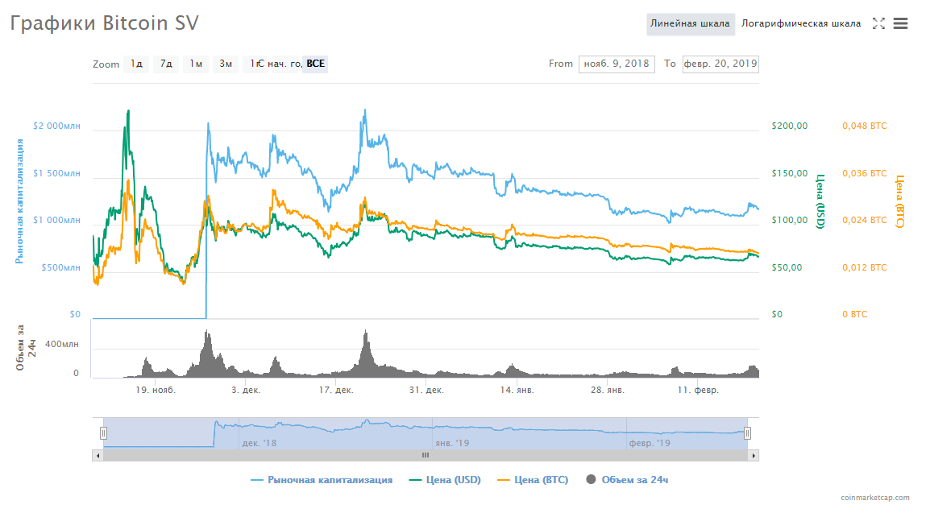The image size is (930, 513).
Task: Click the navigator scrollbar right arrow
Action: (x=754, y=456)
